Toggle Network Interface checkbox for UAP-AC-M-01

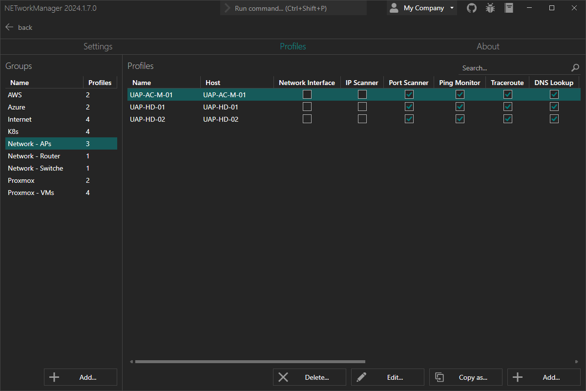click(307, 94)
